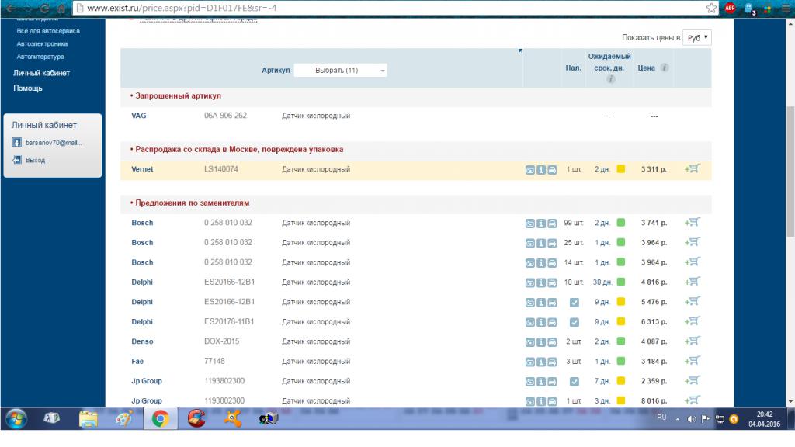The width and height of the screenshot is (795, 447).
Task: Click yellow delivery indicator in Vernet row
Action: [x=620, y=168]
